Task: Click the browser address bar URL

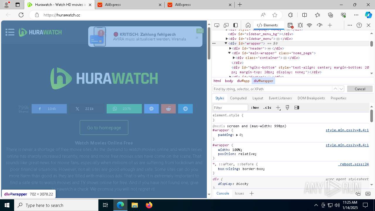Action: (x=62, y=15)
